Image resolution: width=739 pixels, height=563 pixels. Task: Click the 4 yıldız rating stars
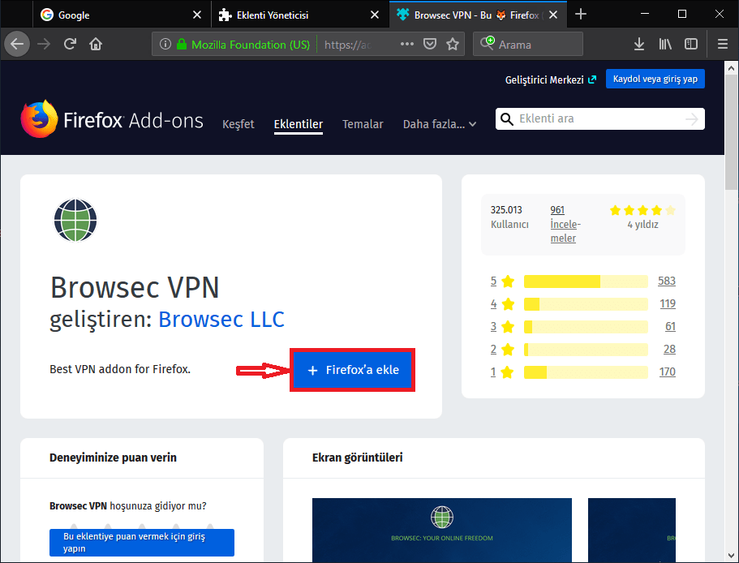point(642,211)
